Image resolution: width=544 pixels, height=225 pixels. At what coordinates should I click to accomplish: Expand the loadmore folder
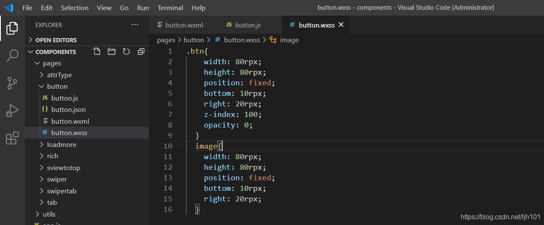[x=87, y=144]
